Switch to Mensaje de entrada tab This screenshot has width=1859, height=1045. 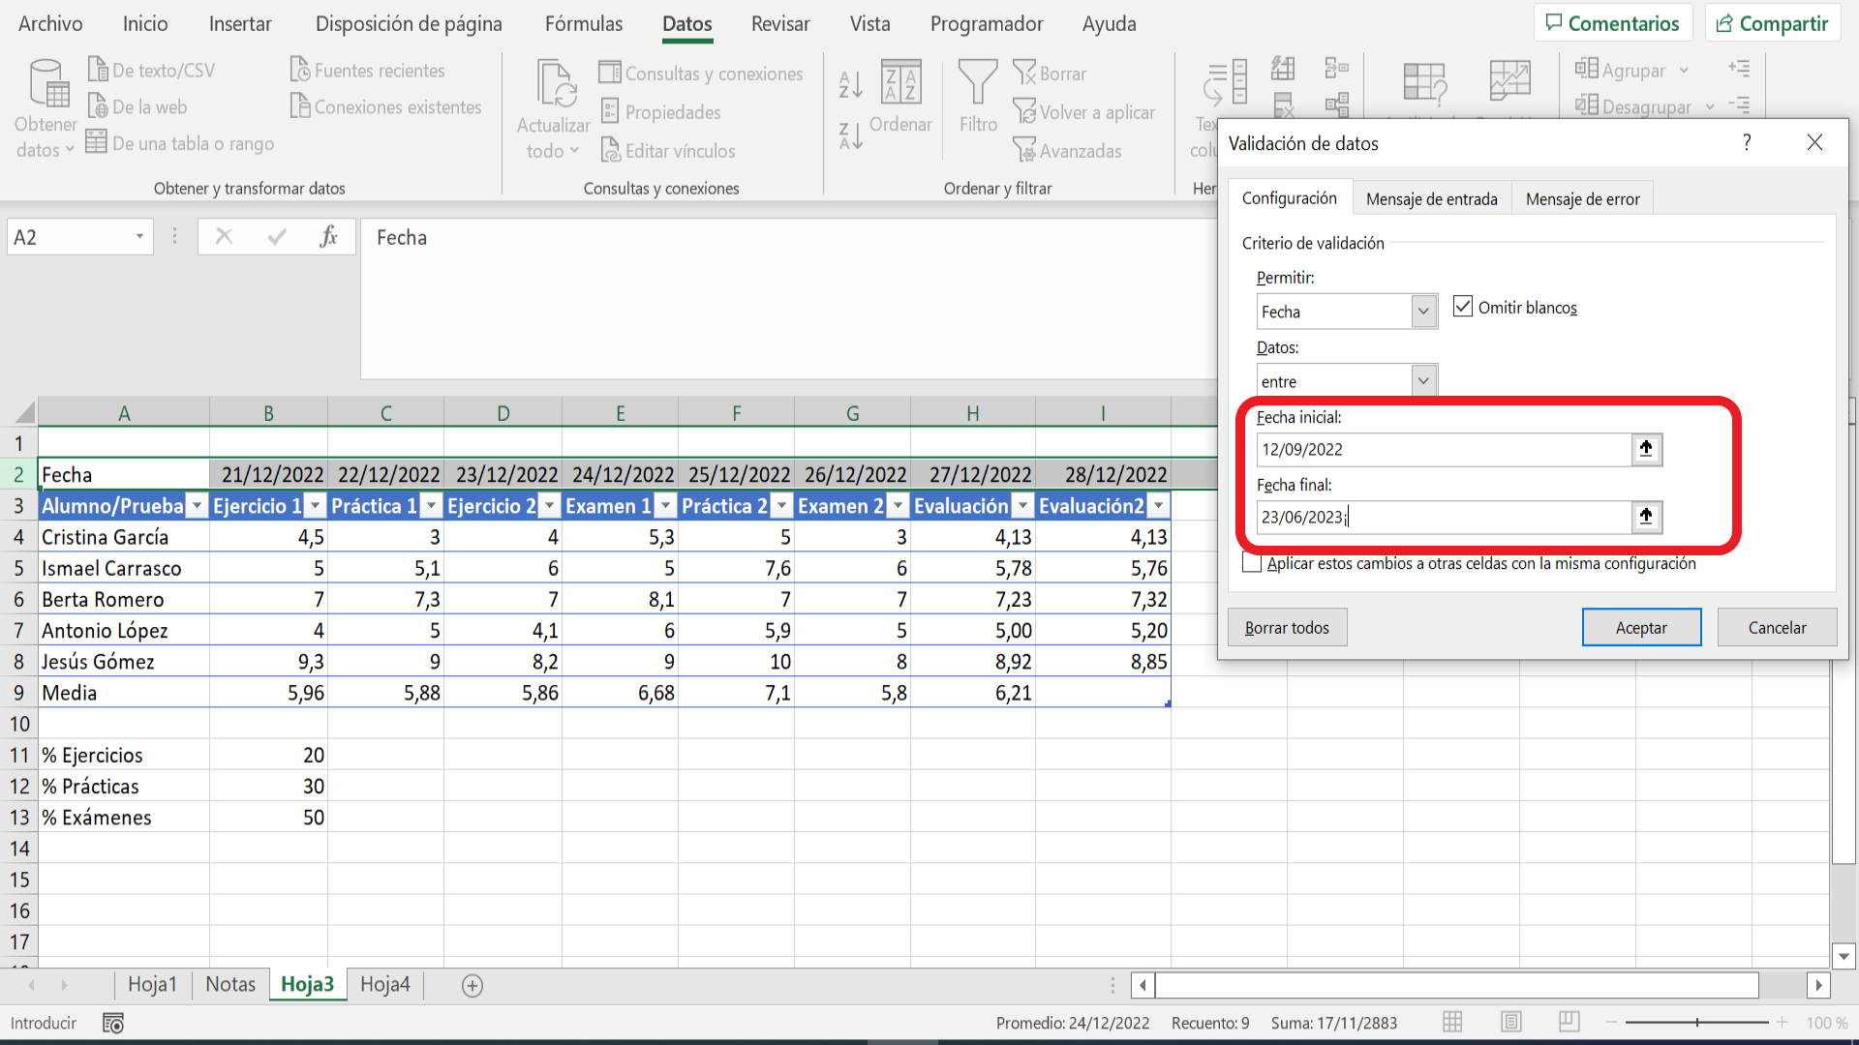pos(1431,198)
